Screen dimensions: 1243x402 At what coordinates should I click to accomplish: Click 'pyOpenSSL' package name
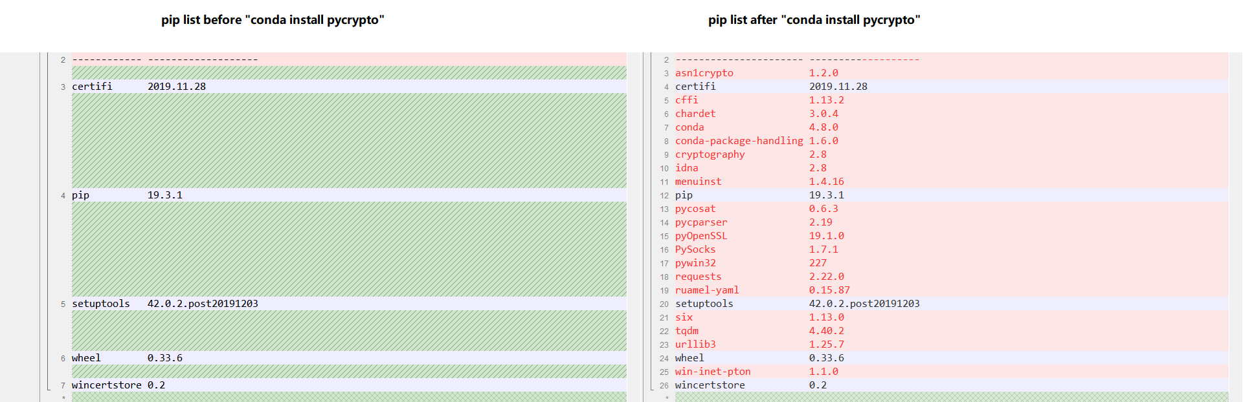pyautogui.click(x=701, y=236)
